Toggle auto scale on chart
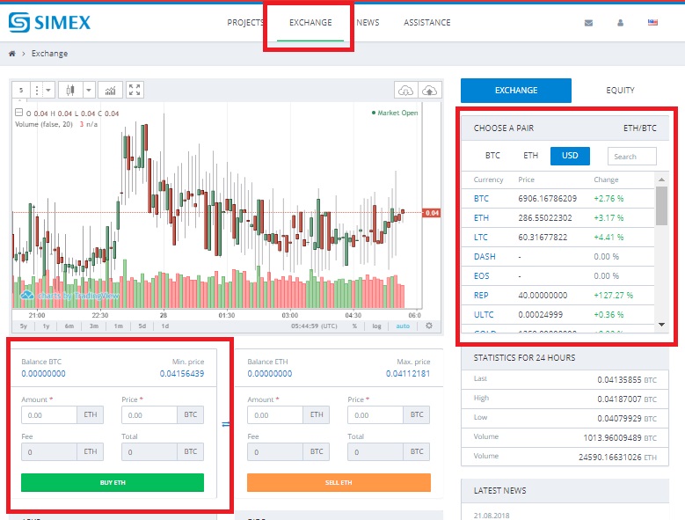Image resolution: width=685 pixels, height=520 pixels. click(403, 326)
